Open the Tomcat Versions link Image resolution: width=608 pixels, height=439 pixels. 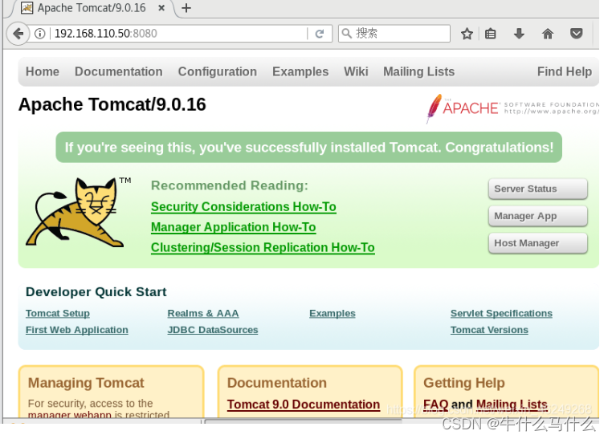point(489,330)
